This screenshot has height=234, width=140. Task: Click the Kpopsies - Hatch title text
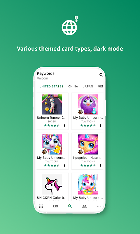click(87, 158)
